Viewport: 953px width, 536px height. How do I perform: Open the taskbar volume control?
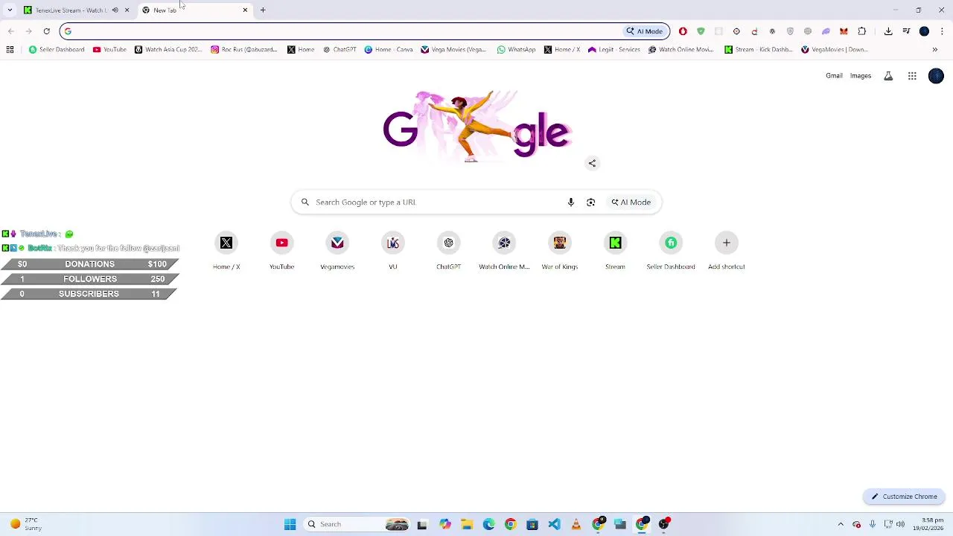900,524
